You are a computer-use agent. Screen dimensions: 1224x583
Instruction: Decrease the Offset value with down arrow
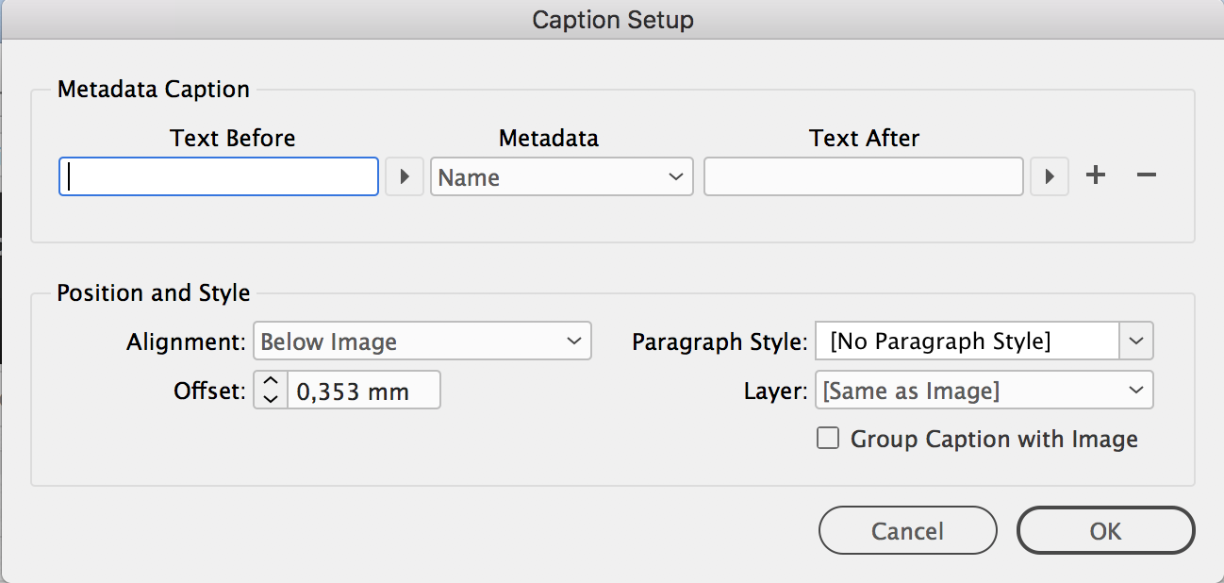[271, 398]
